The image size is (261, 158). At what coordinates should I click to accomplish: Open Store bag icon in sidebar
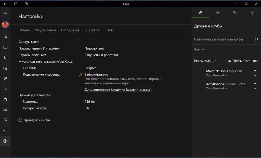click(5, 99)
